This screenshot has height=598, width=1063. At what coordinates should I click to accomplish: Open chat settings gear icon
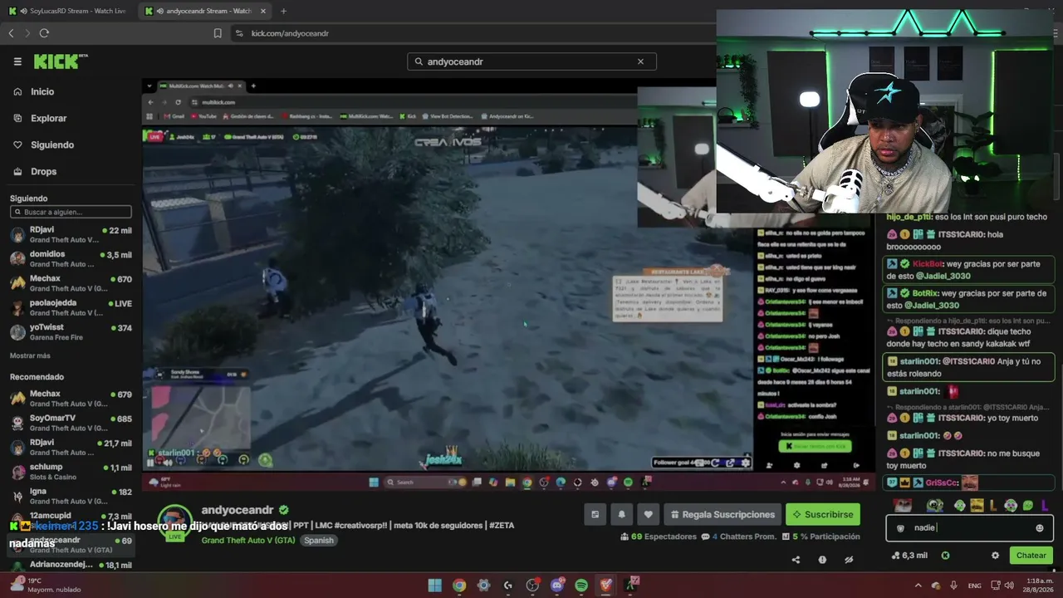[x=995, y=556]
